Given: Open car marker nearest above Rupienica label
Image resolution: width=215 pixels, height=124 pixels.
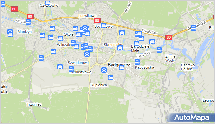Looking at the screenshot, I should 111,77.
